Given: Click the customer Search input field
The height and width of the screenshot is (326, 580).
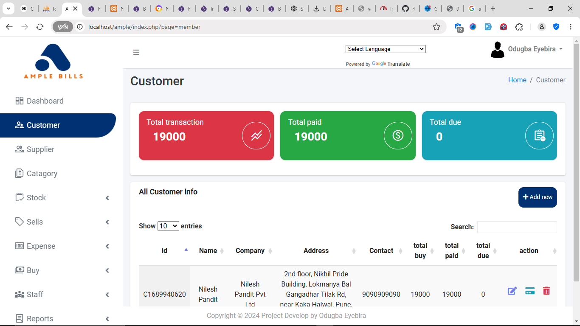Looking at the screenshot, I should coord(517,227).
